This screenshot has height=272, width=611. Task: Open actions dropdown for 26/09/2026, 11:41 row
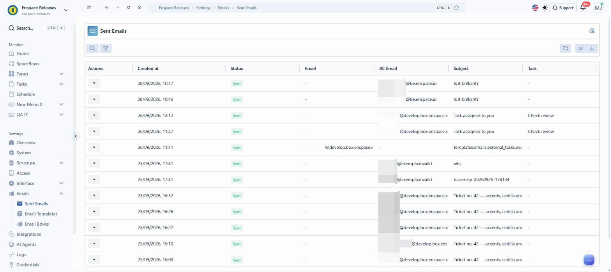(x=94, y=147)
